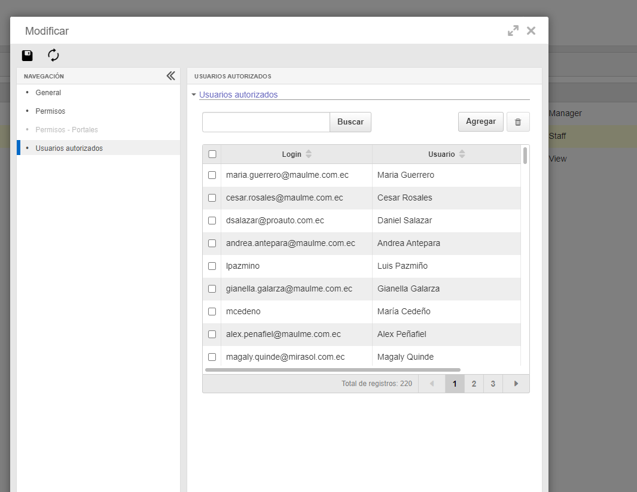
Task: Click the Daniel Salazar name cell
Action: click(x=446, y=220)
